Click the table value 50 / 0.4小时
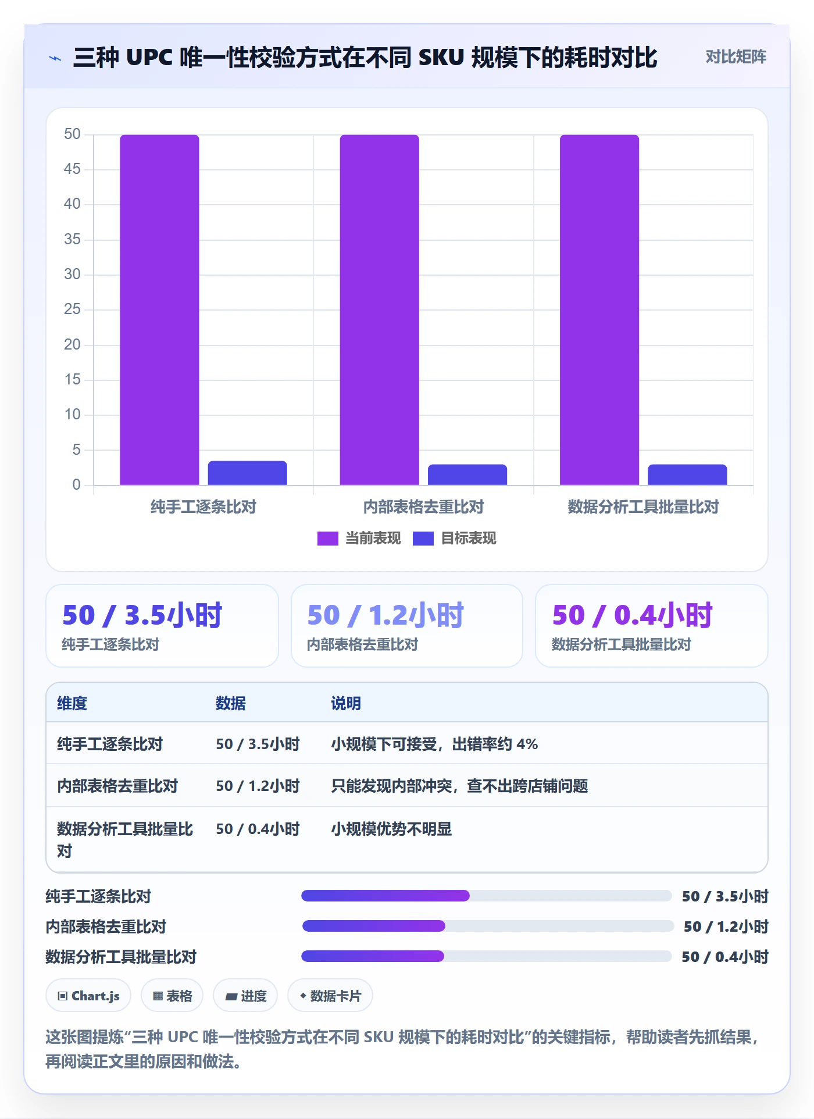 258,829
